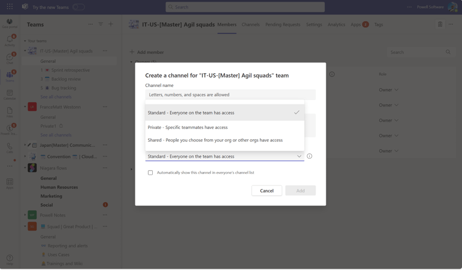The width and height of the screenshot is (462, 270).
Task: Select Standard - Everyone on the team option
Action: point(225,113)
